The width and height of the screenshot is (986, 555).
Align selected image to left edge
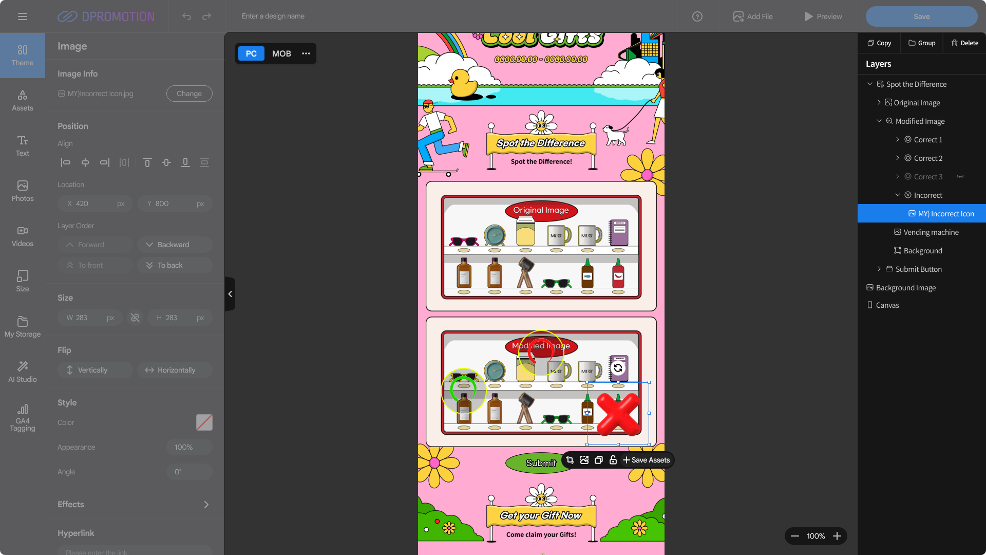[66, 162]
